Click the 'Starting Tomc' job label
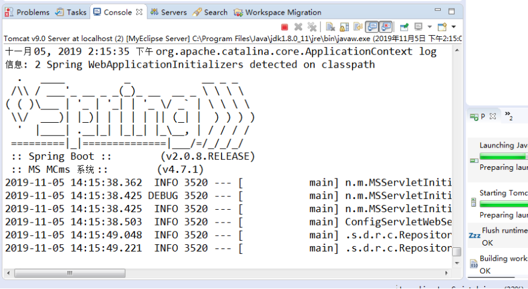 click(x=504, y=193)
